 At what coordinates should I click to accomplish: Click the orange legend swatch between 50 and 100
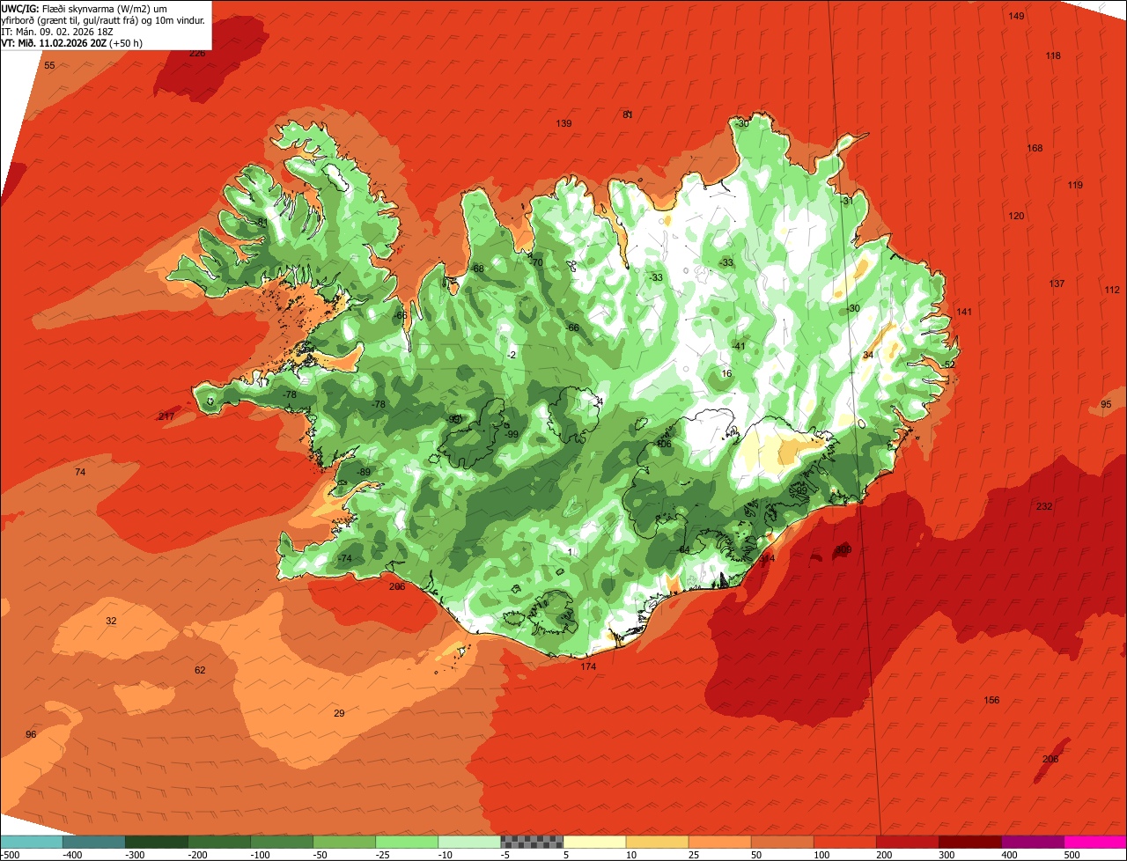pos(783,842)
